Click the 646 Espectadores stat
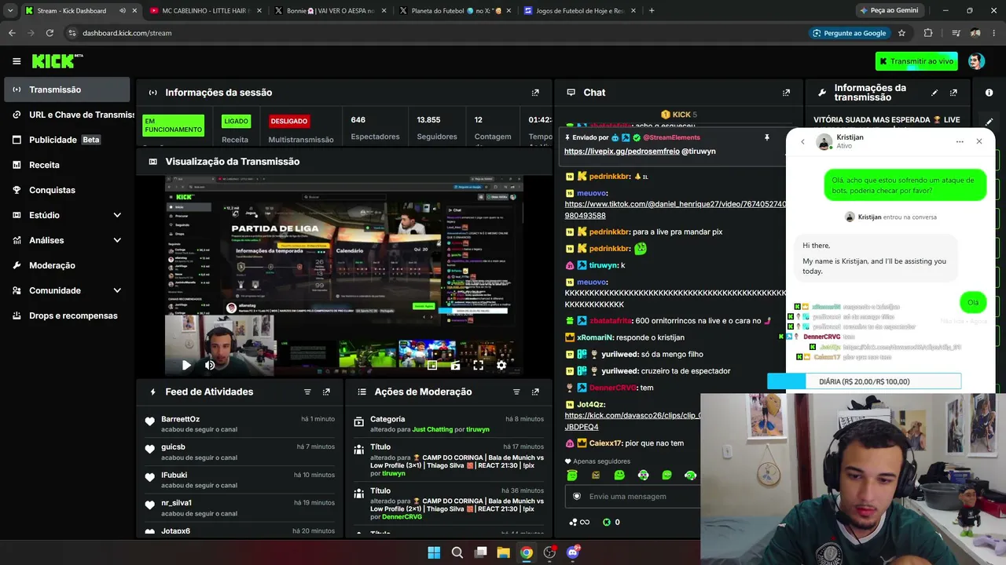 click(x=375, y=128)
